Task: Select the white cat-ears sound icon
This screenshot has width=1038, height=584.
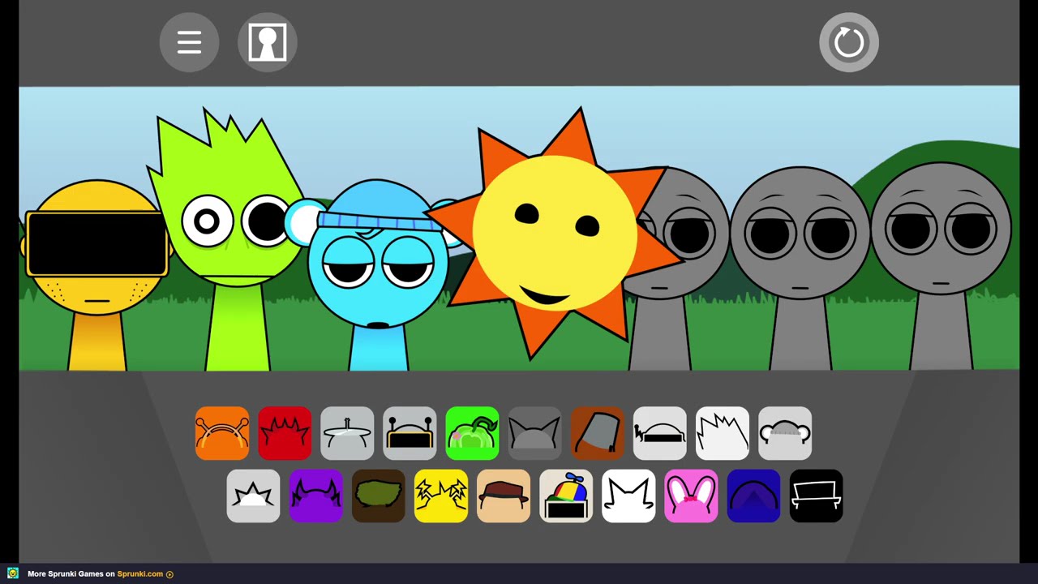Action: click(x=628, y=496)
